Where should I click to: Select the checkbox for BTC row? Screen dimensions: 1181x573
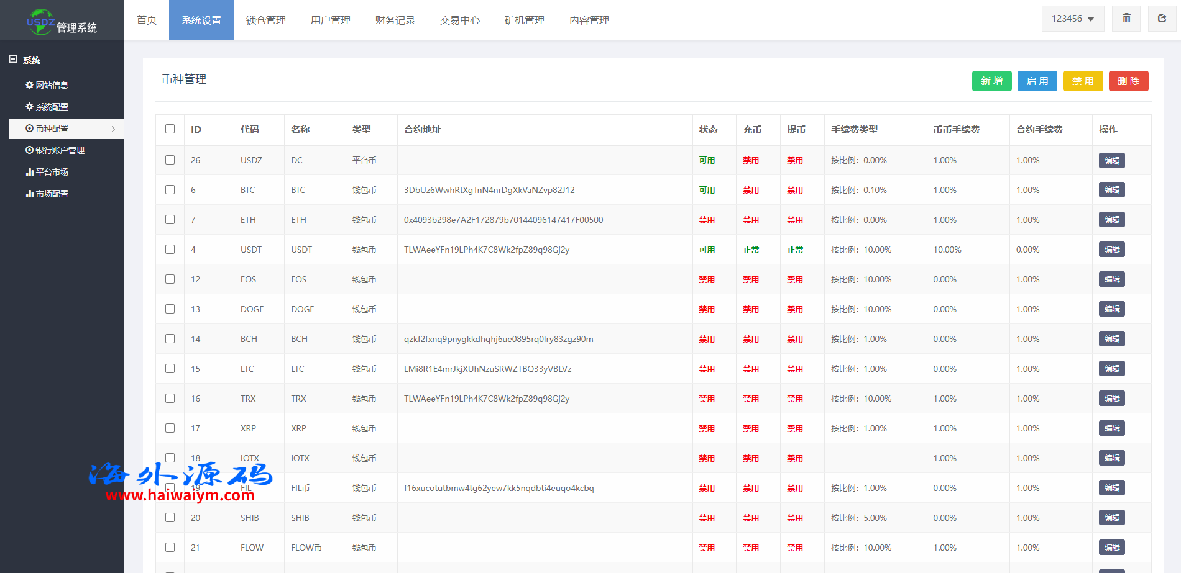(170, 190)
